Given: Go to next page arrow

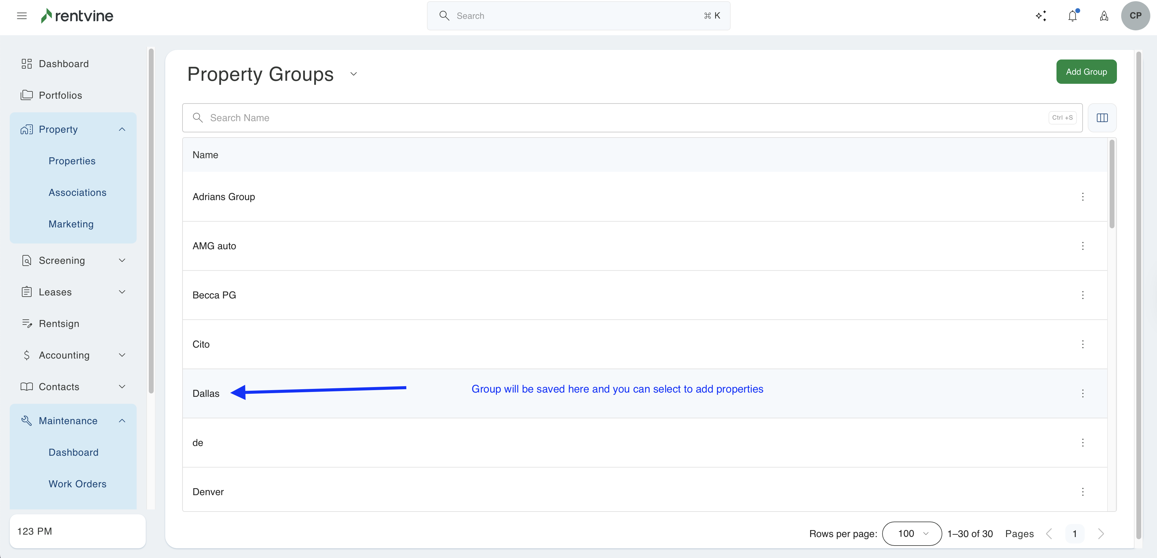Looking at the screenshot, I should coord(1101,534).
